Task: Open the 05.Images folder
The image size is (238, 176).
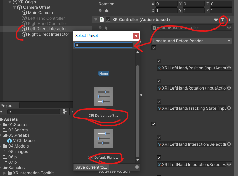Action: click(15, 152)
